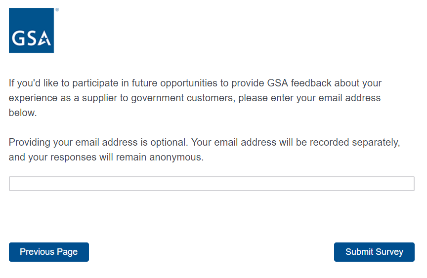This screenshot has width=427, height=278.
Task: Go back using the Previous Page button
Action: (x=49, y=252)
